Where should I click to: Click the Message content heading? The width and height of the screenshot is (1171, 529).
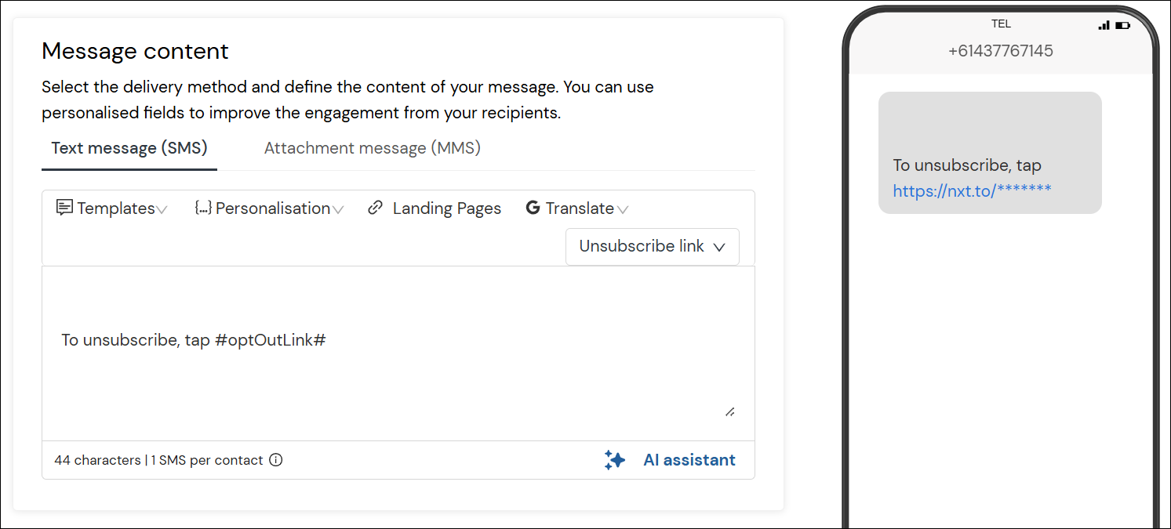(135, 52)
